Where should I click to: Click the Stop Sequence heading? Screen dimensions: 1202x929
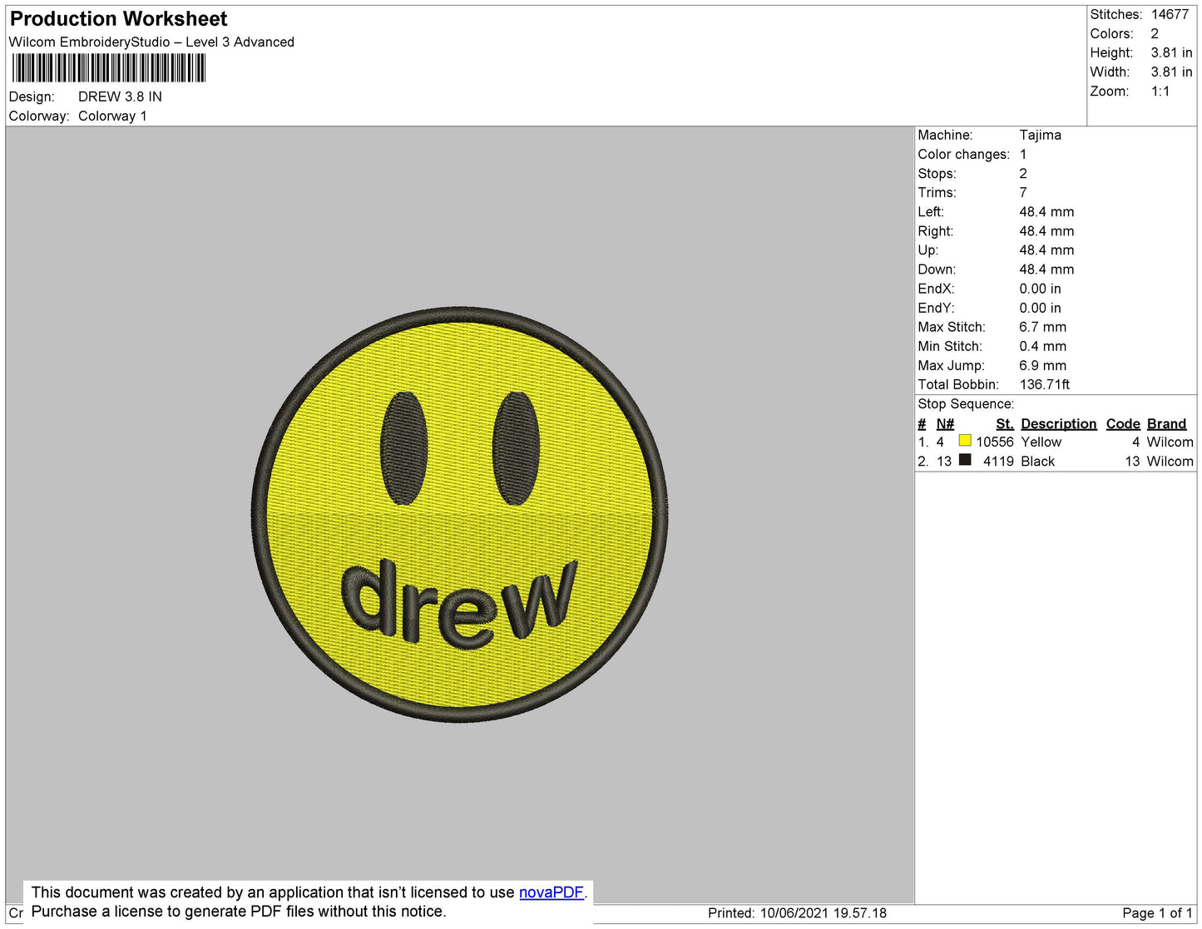point(966,403)
